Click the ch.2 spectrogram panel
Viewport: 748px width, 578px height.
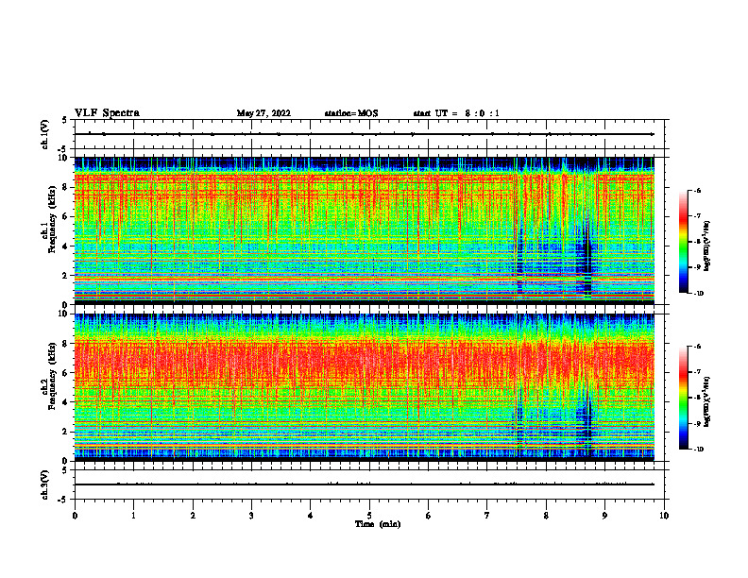364,387
